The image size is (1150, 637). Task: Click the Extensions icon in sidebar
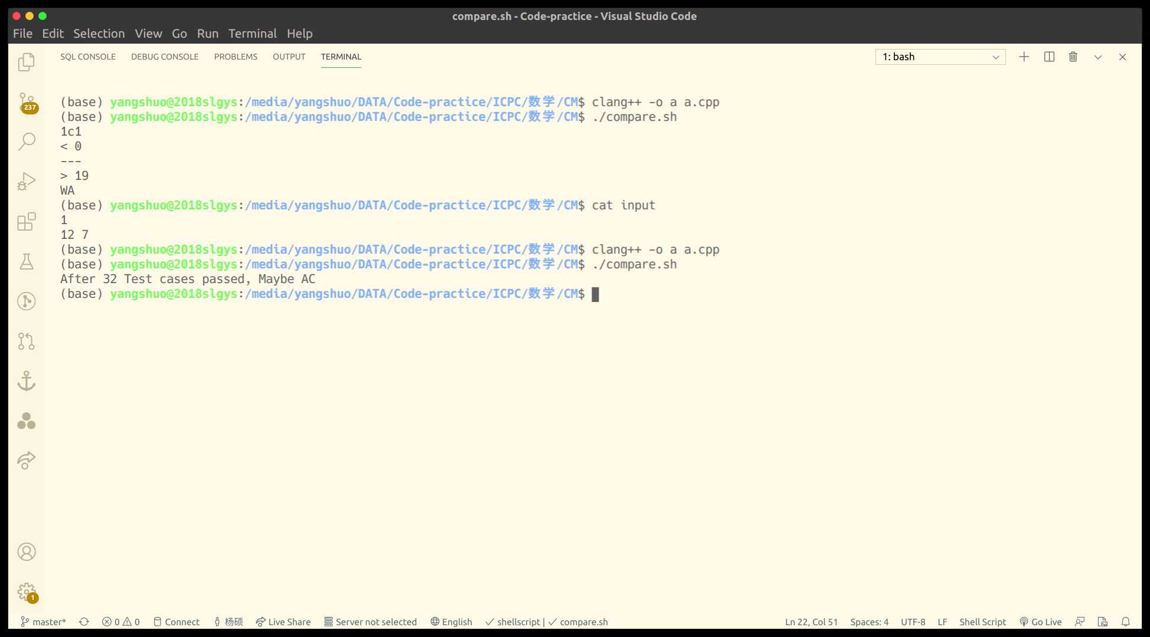point(26,221)
